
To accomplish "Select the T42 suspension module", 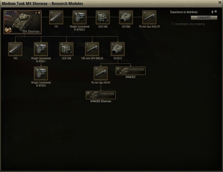I will tap(15, 49).
